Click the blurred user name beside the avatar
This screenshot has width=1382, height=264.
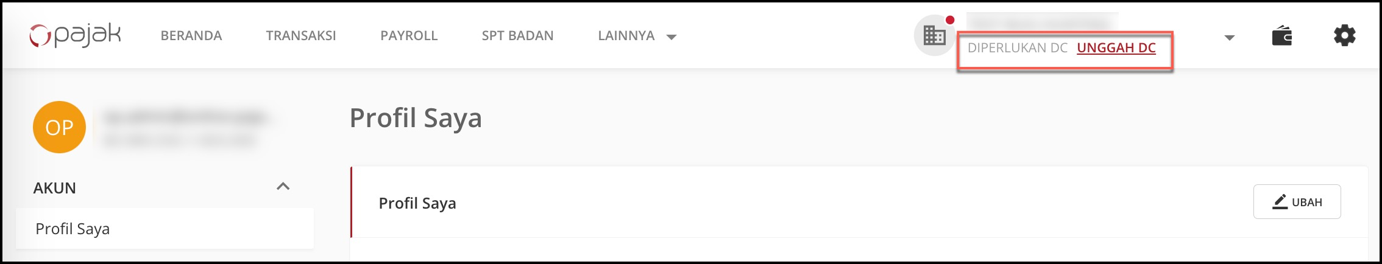click(x=185, y=117)
